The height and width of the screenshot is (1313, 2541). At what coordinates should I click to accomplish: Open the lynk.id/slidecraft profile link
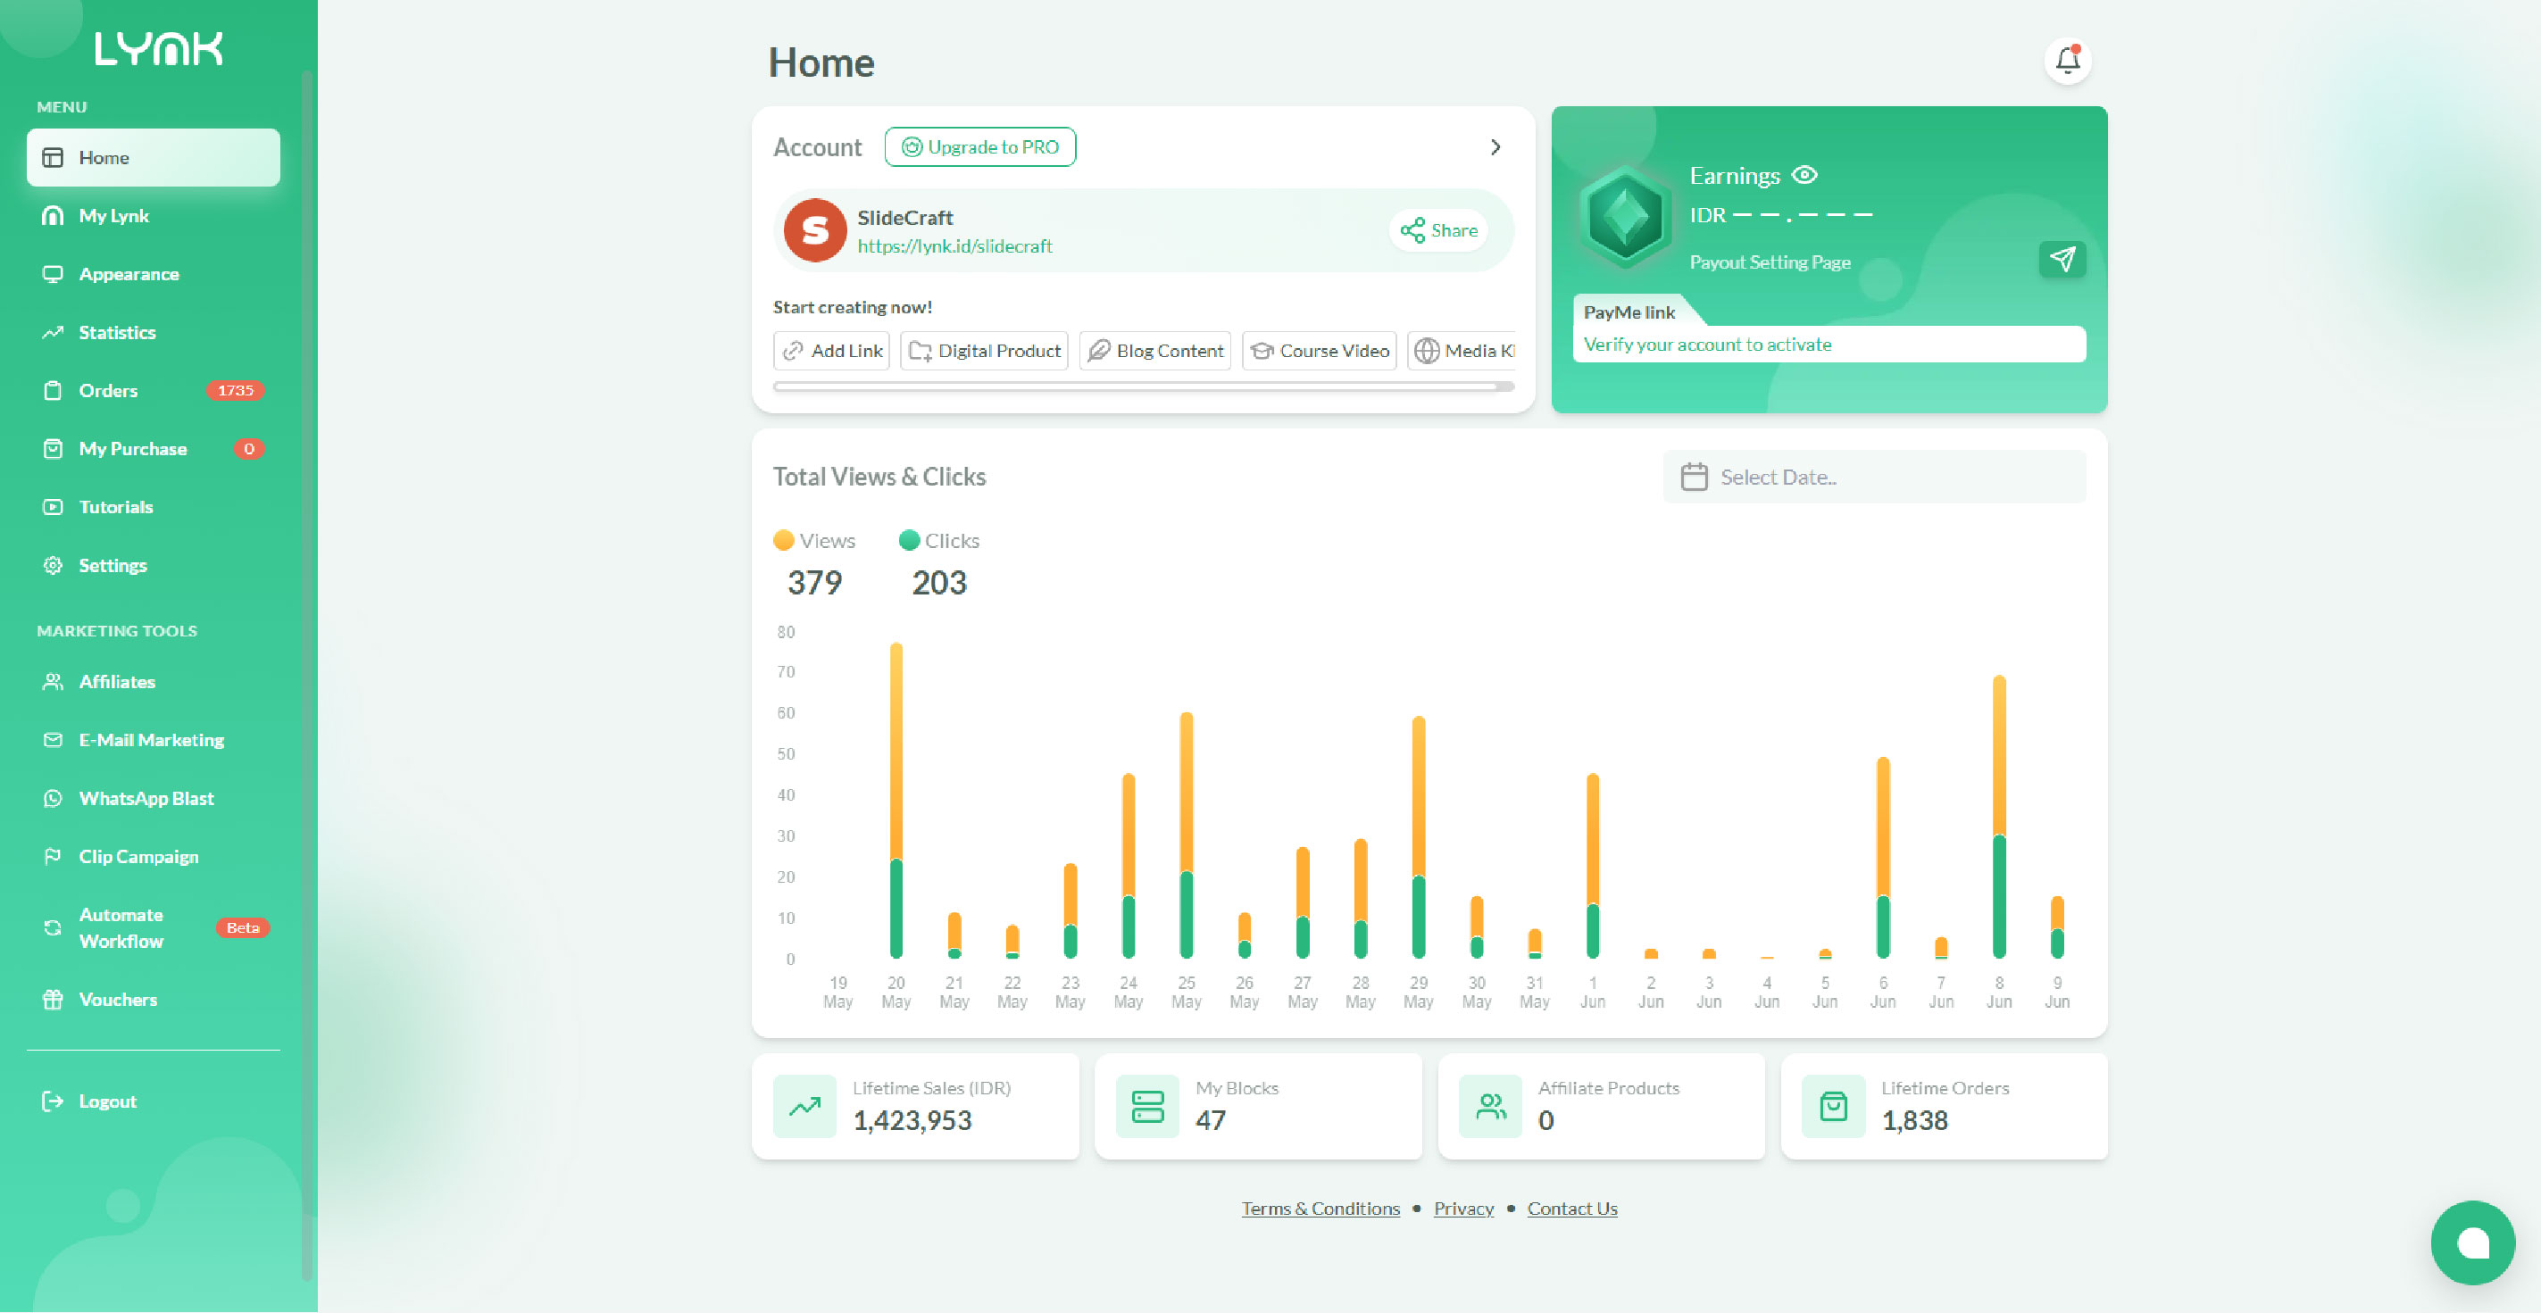(x=954, y=246)
